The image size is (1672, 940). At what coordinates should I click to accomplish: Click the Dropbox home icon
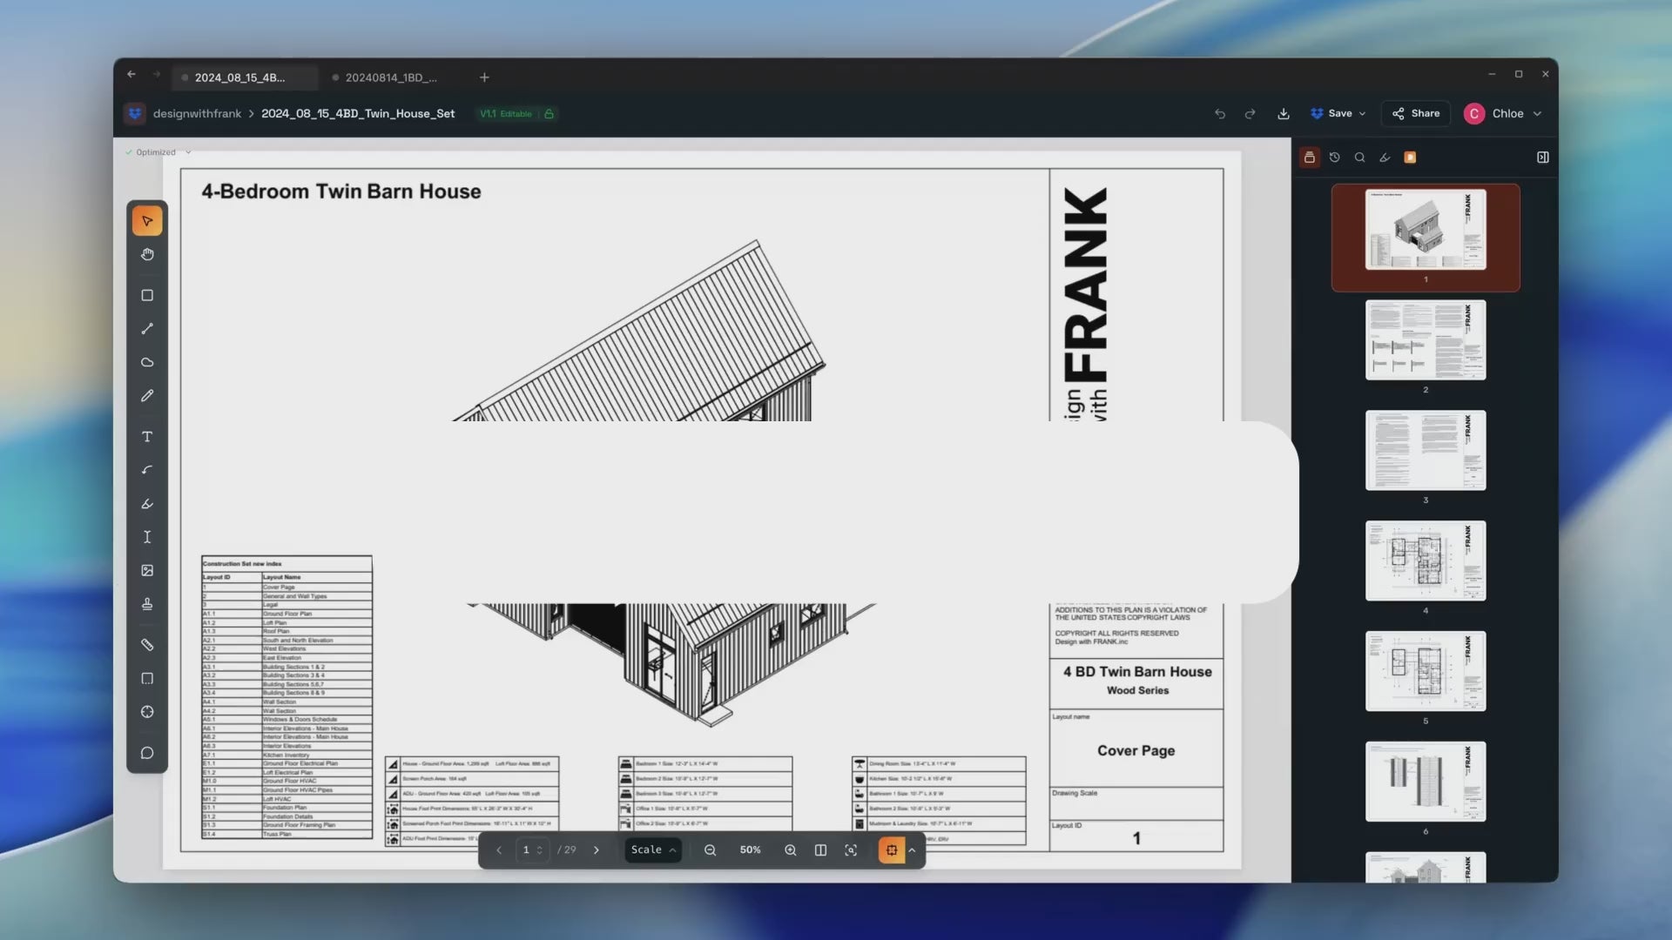tap(135, 114)
